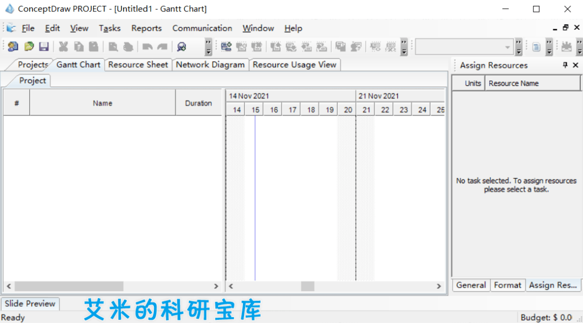This screenshot has height=323, width=583.
Task: Click the application icon beside the File menu
Action: tap(11, 28)
